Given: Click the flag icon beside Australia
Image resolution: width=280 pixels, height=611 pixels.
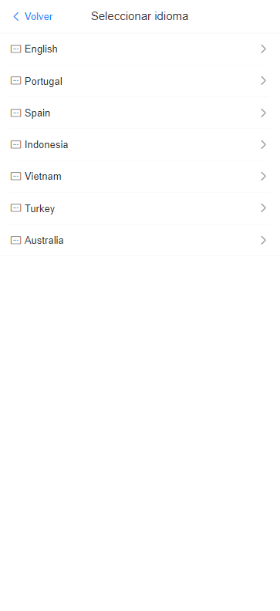Looking at the screenshot, I should pos(15,240).
